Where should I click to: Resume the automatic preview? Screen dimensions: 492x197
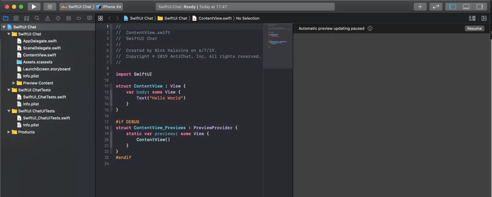pyautogui.click(x=474, y=28)
